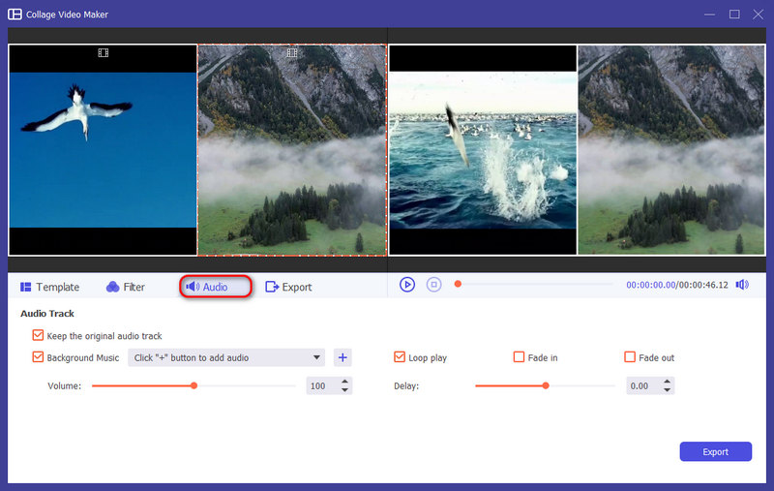Viewport: 774px width, 491px height.
Task: Mute preview using speaker icon
Action: [742, 285]
